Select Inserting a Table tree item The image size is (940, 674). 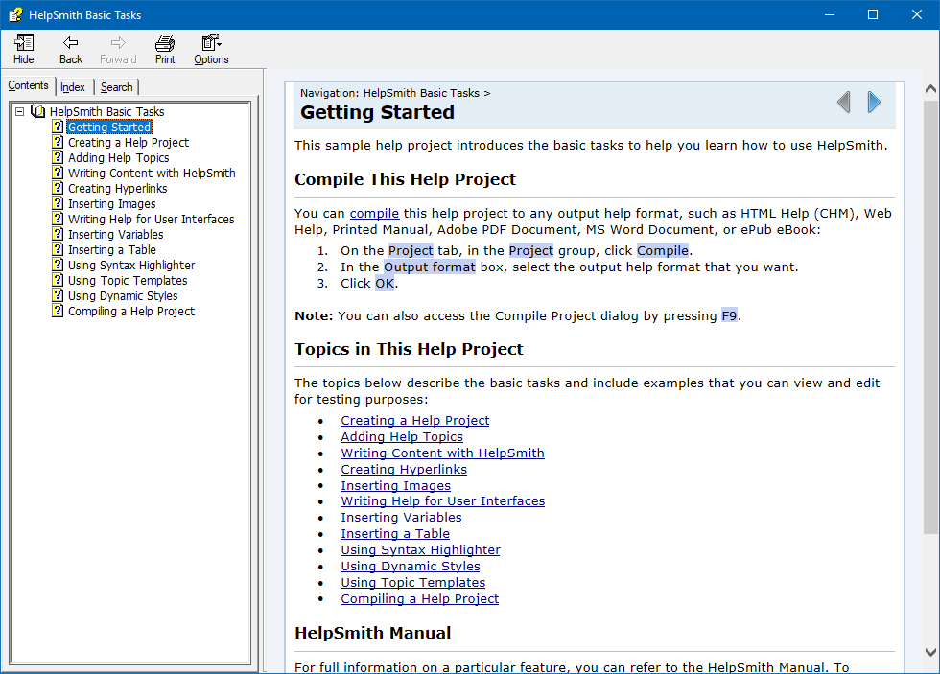(112, 250)
